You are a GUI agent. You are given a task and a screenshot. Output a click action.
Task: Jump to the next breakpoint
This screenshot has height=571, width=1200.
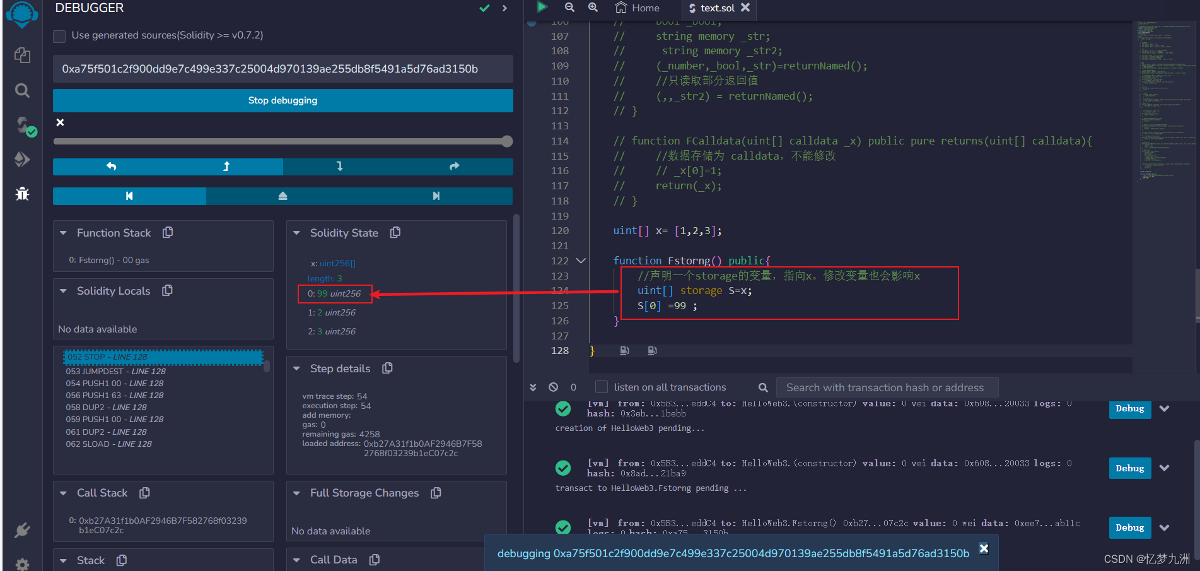coord(436,196)
